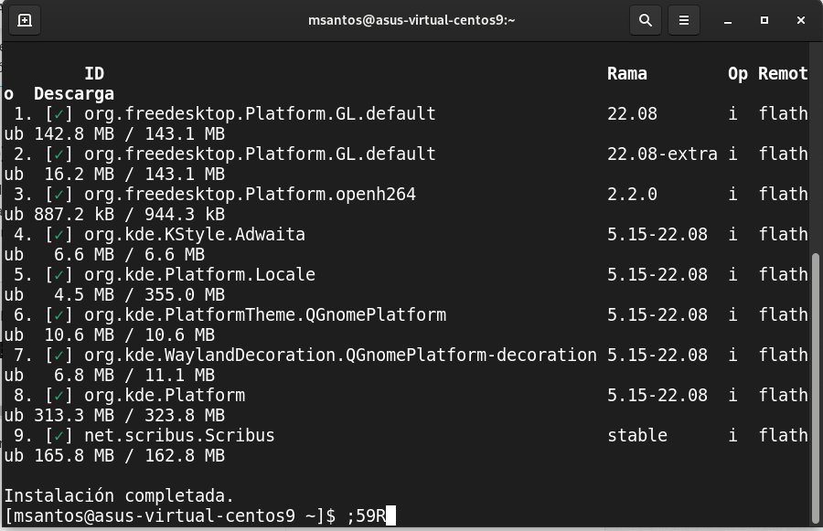This screenshot has height=531, width=823.
Task: Click the window title msantos@asus-virtual-centos9
Action: coord(411,20)
